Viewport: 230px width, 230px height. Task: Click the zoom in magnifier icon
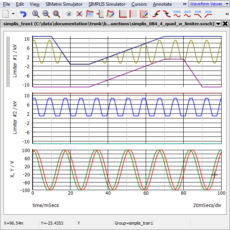point(36,14)
